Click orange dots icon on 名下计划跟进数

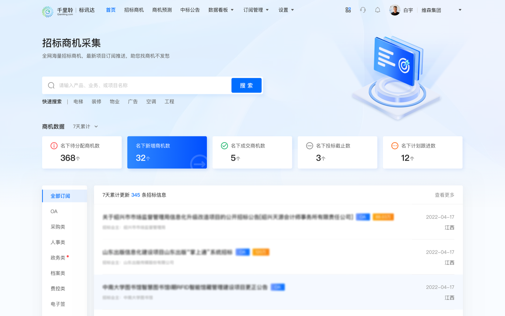click(395, 146)
